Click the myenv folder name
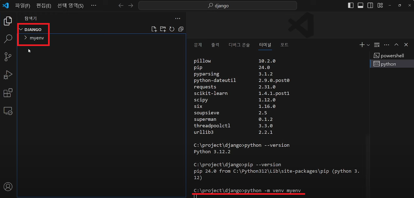414x198 pixels. pyautogui.click(x=37, y=38)
